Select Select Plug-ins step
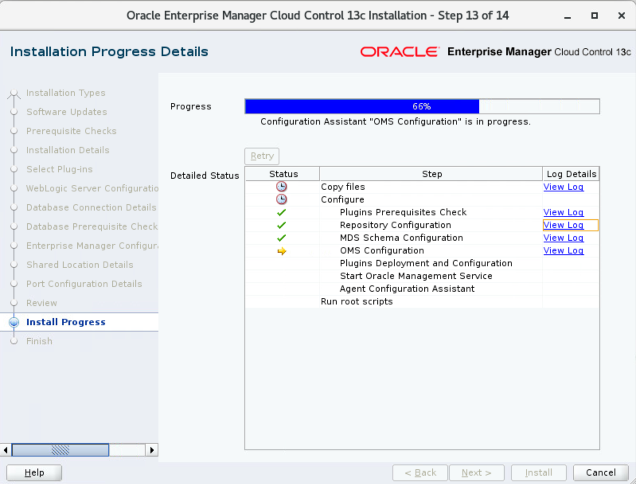 tap(59, 169)
